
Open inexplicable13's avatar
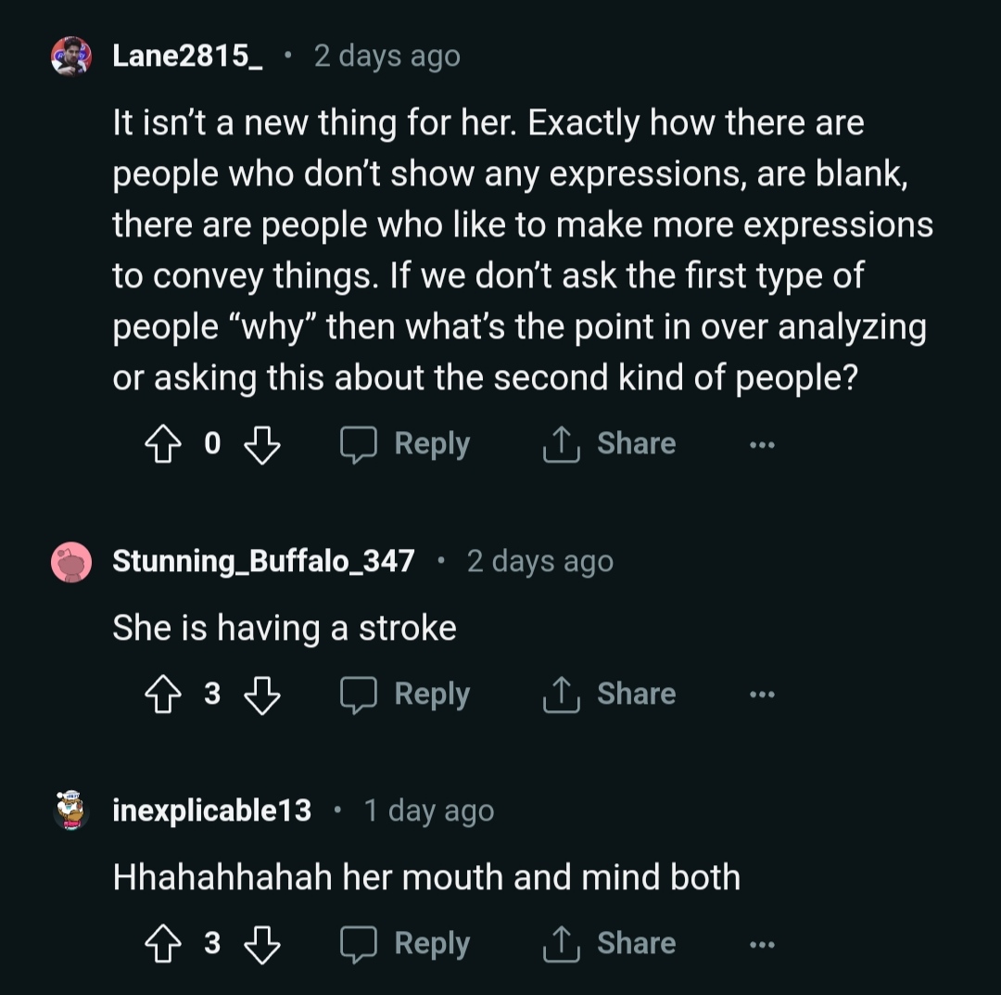coord(70,811)
